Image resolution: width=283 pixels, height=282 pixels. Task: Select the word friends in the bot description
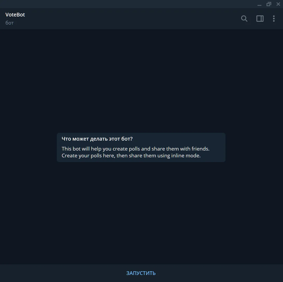[201, 149]
